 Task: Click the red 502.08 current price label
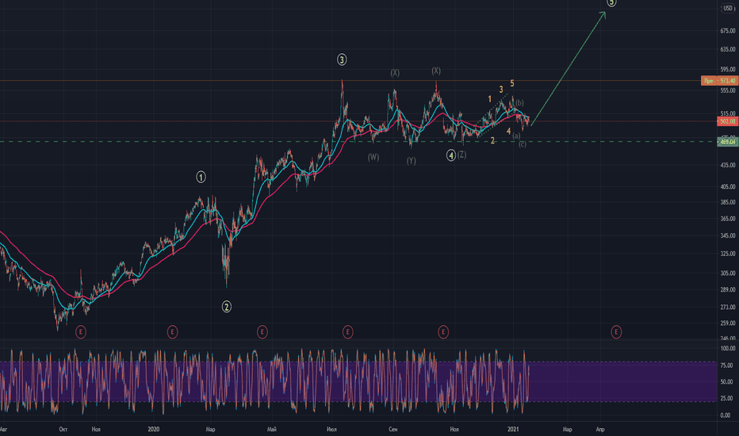[727, 121]
